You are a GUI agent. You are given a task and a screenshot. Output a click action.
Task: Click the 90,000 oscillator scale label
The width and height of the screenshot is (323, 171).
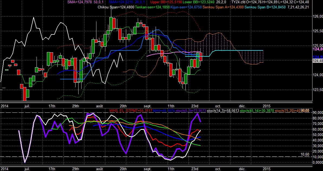tap(317, 113)
